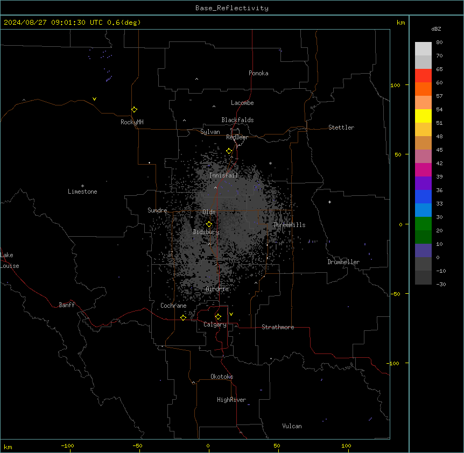Click the yellow diamond marker above RockyMH

(x=135, y=110)
